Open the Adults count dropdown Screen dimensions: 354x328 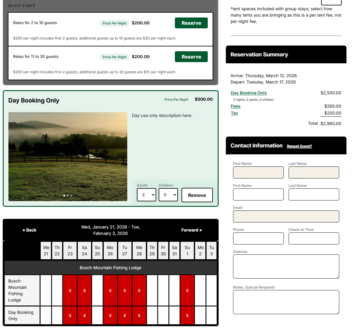point(146,195)
